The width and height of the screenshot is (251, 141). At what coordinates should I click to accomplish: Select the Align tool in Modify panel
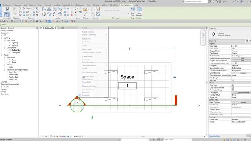[44, 9]
